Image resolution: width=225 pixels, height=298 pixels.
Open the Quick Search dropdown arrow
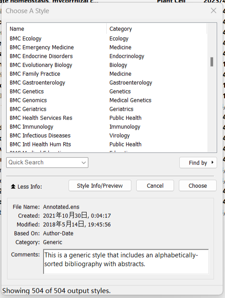(83, 163)
